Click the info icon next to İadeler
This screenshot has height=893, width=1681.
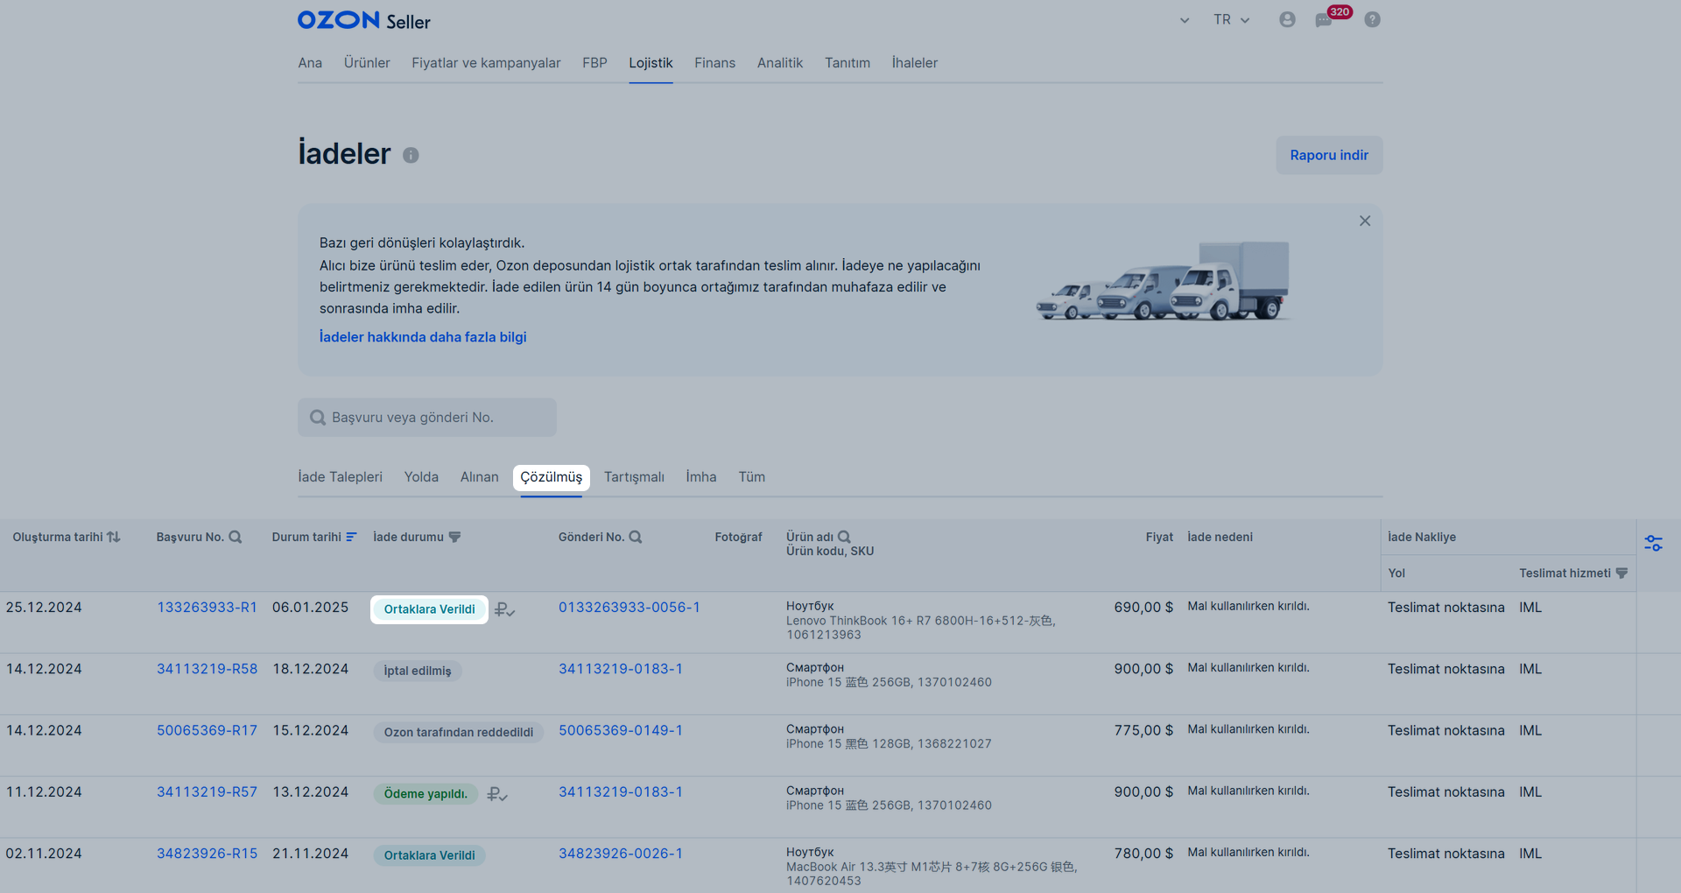[x=411, y=155]
